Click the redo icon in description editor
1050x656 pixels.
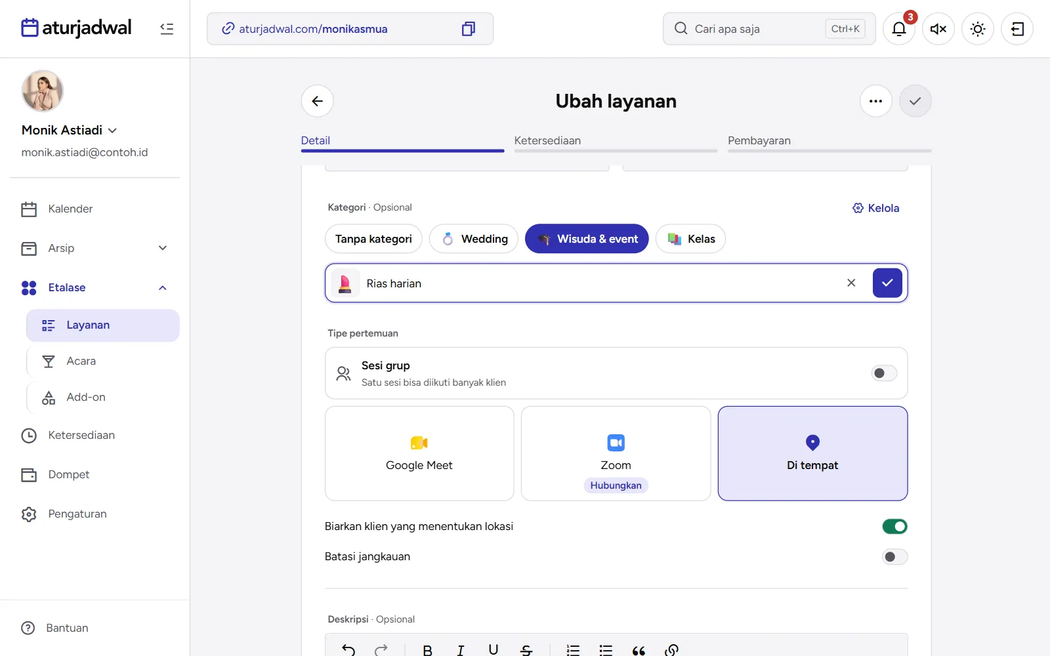coord(381,650)
